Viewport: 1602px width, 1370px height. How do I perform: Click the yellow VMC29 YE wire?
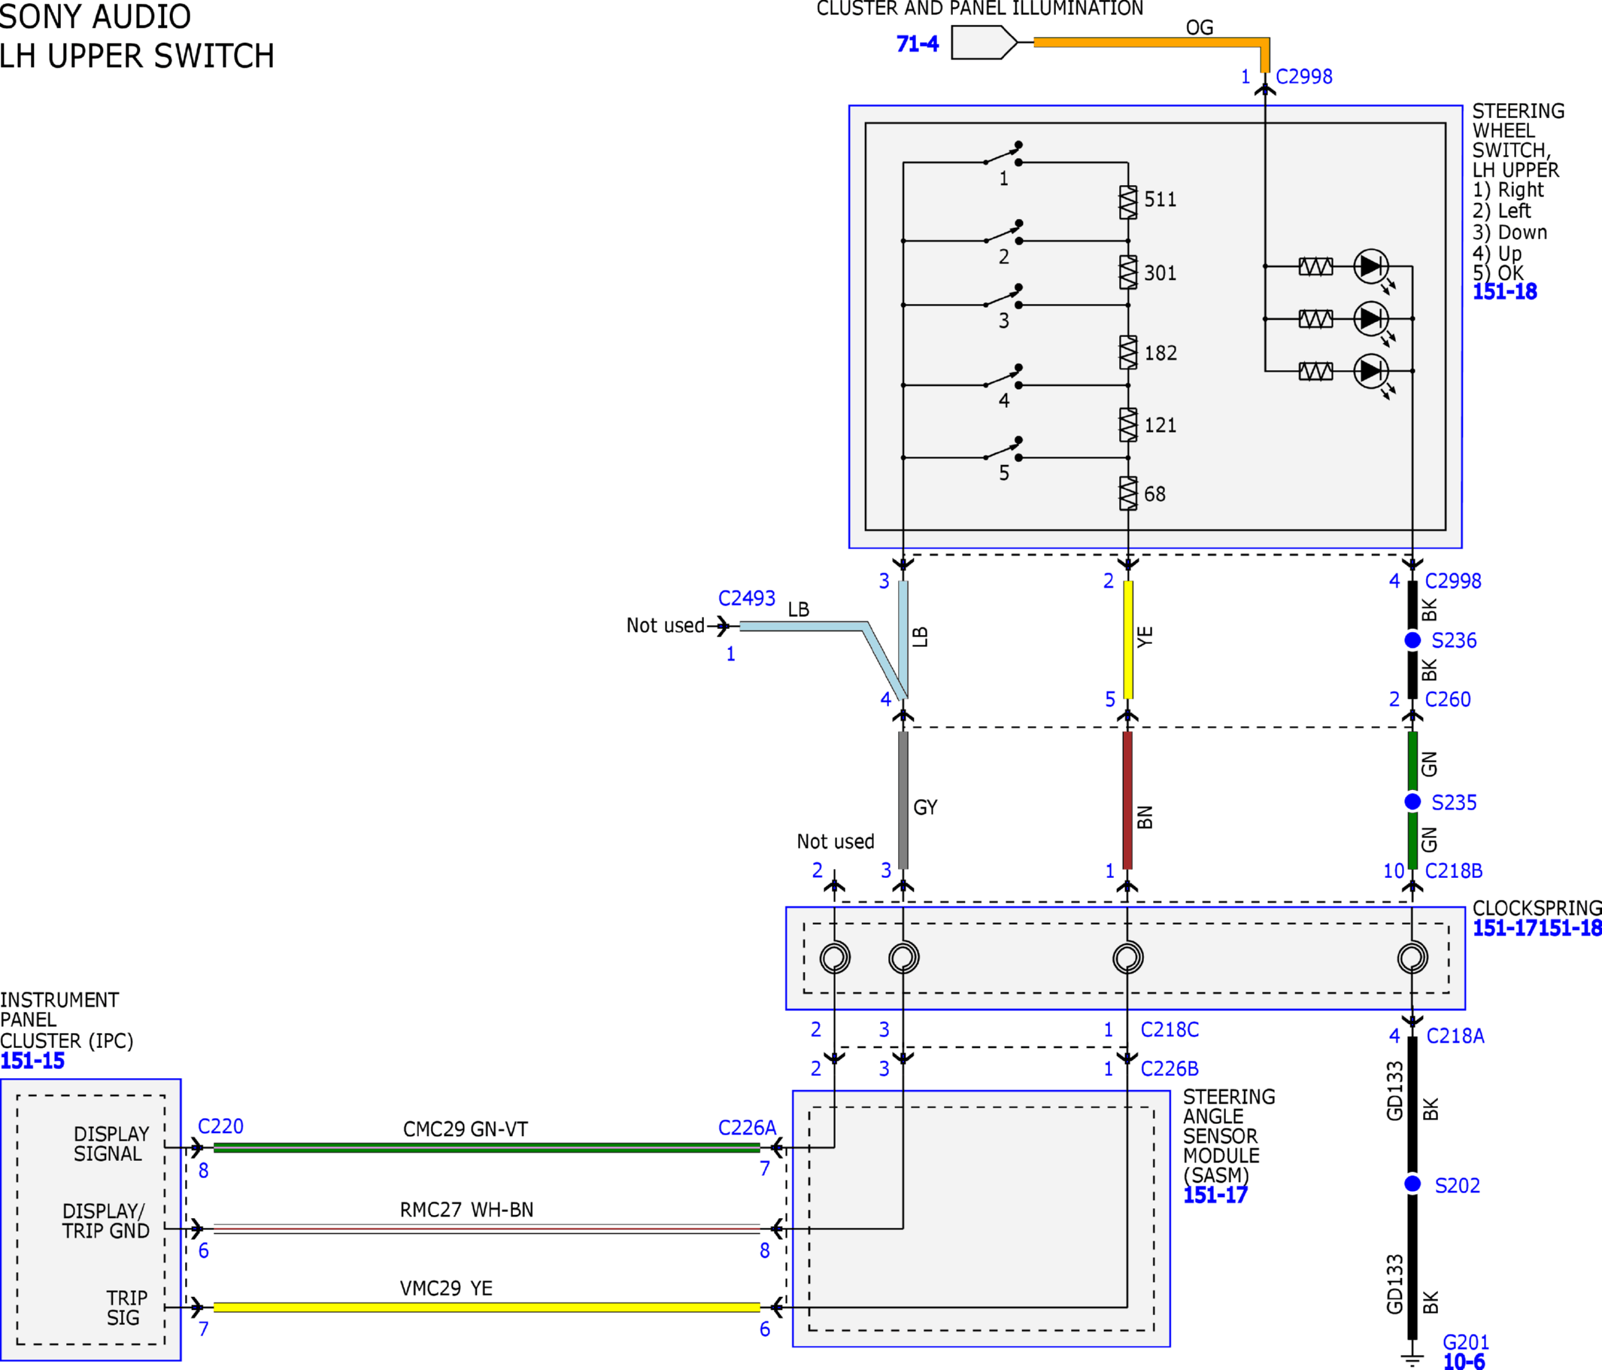point(487,1308)
